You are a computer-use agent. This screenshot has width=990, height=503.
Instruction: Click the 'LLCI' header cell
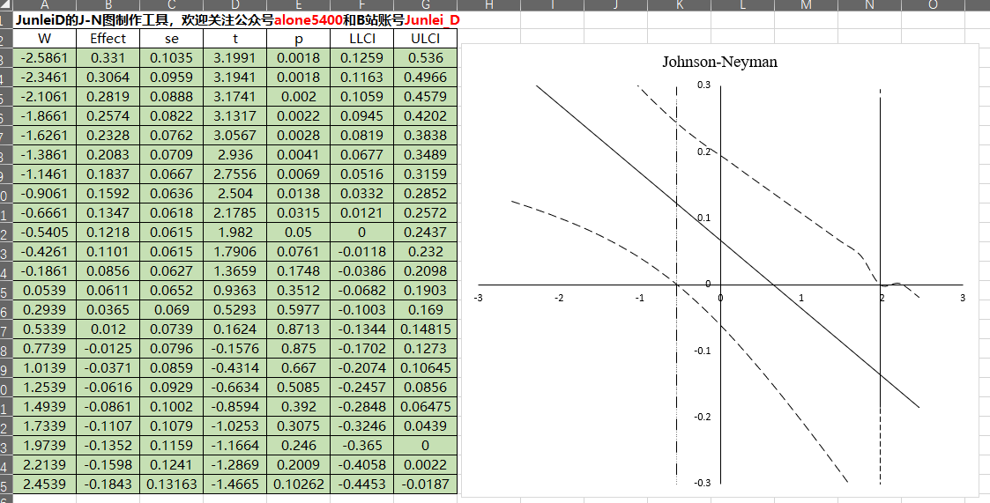click(x=361, y=39)
